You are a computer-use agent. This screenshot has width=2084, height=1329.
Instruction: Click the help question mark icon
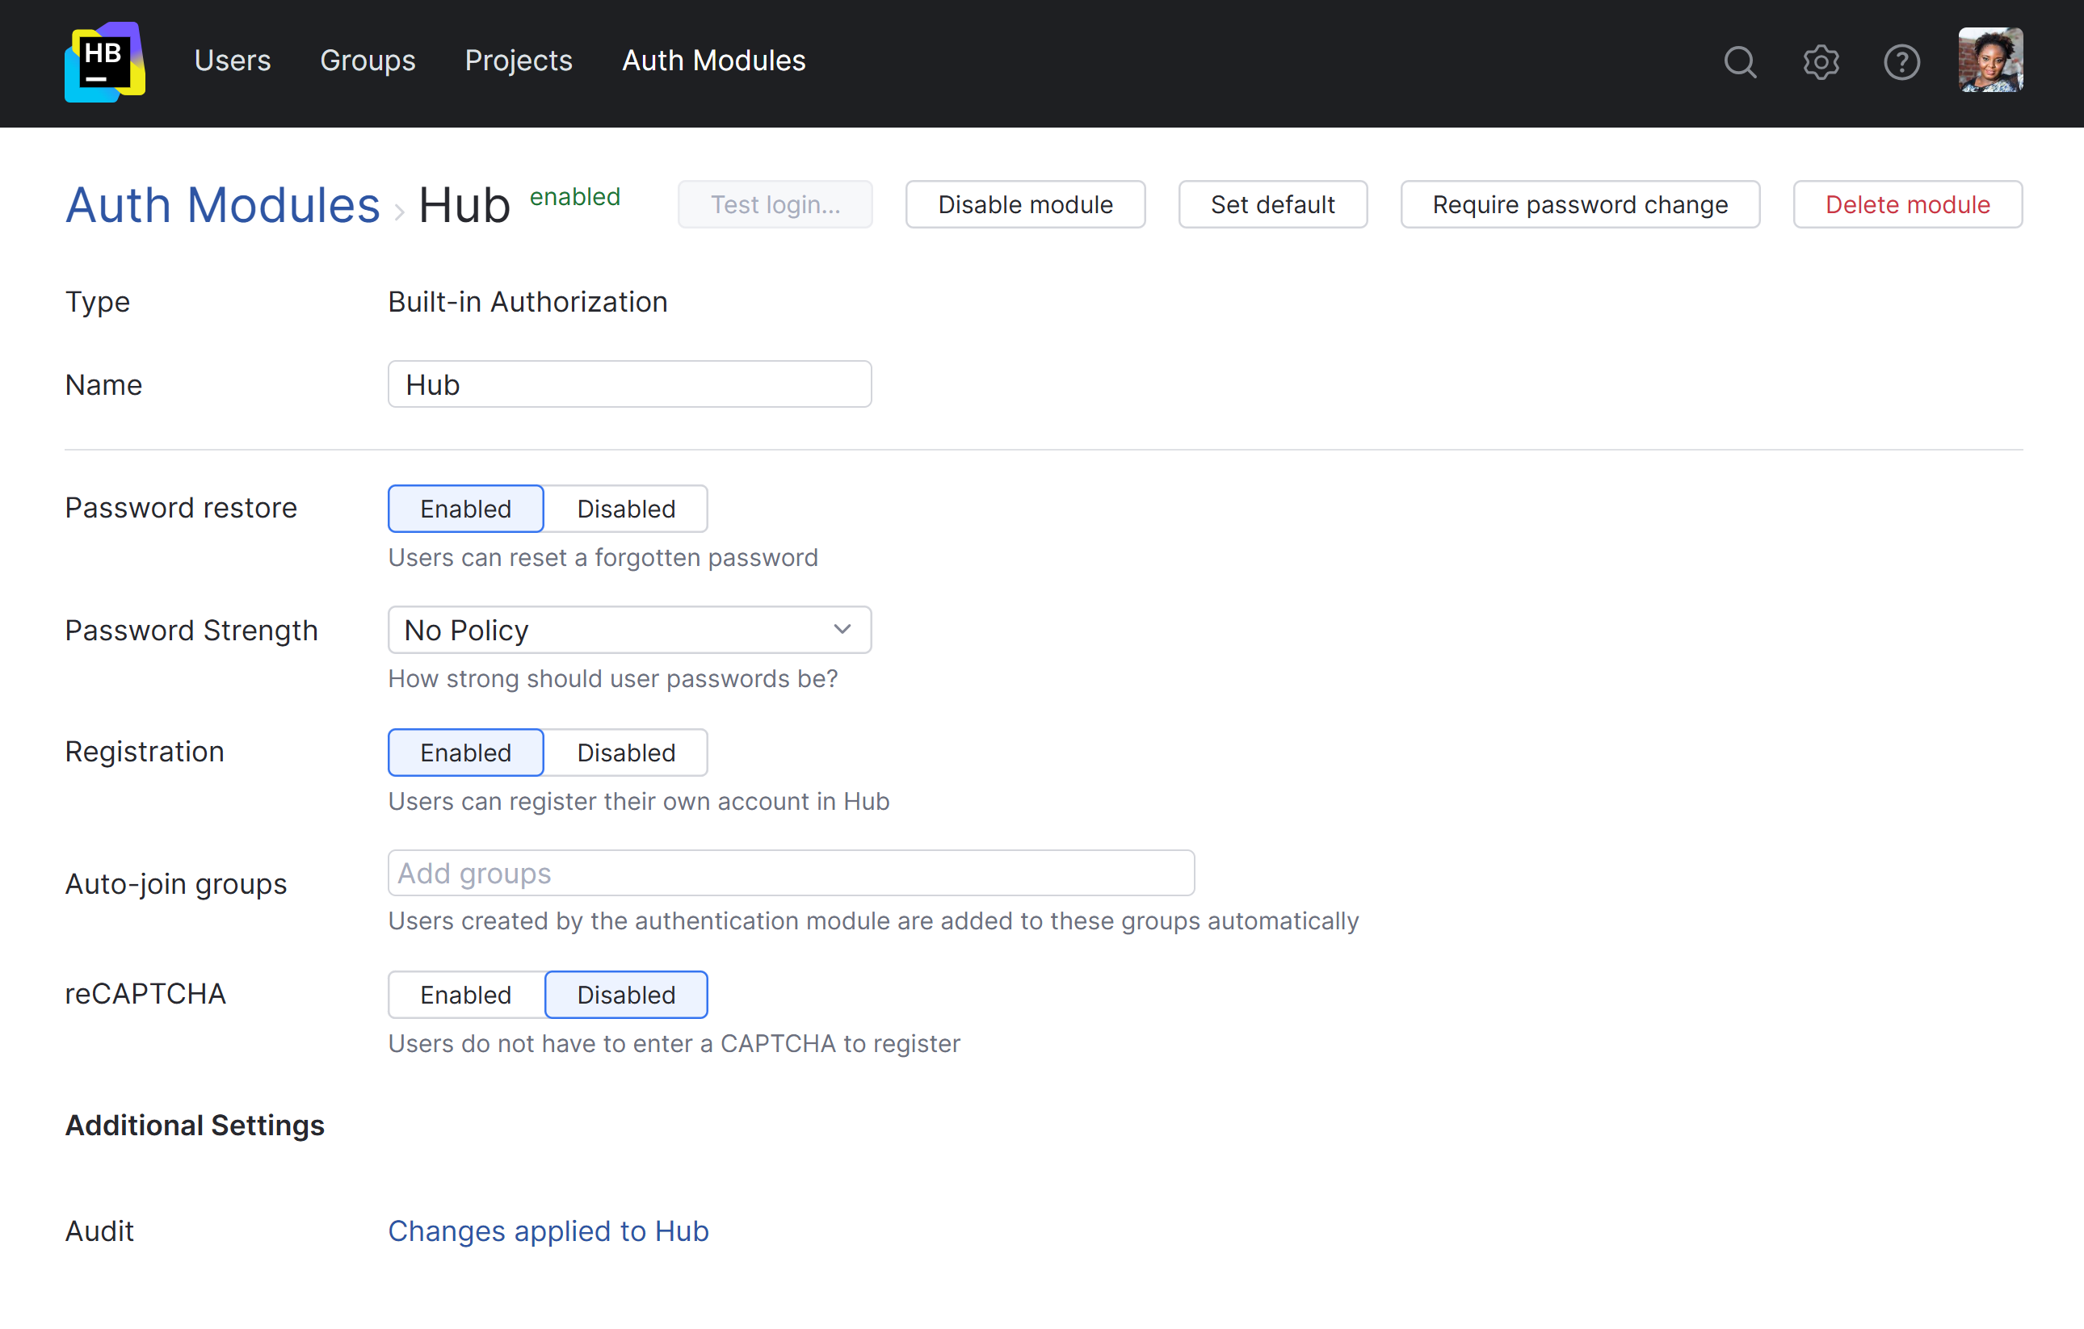point(1901,61)
